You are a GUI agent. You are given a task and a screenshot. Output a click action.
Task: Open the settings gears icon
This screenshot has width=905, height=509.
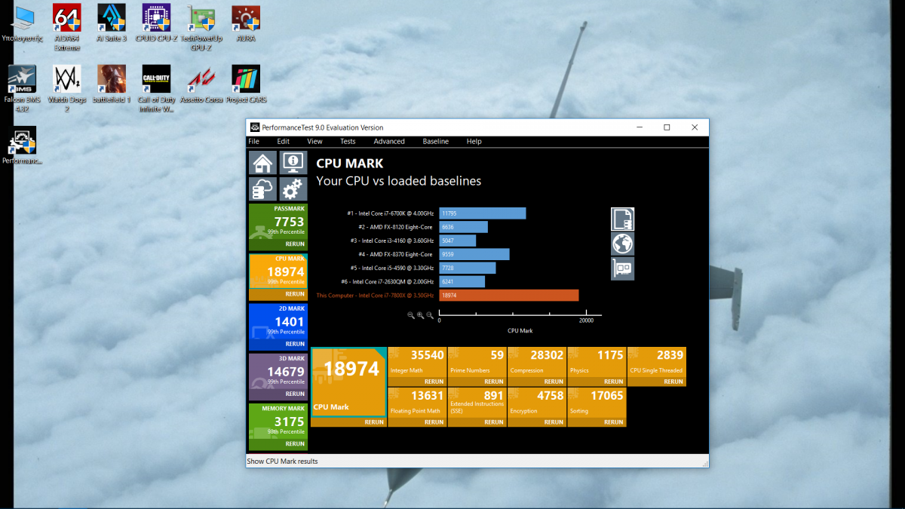tap(293, 189)
